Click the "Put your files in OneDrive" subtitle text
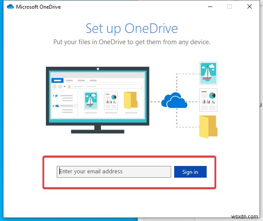 [132, 42]
